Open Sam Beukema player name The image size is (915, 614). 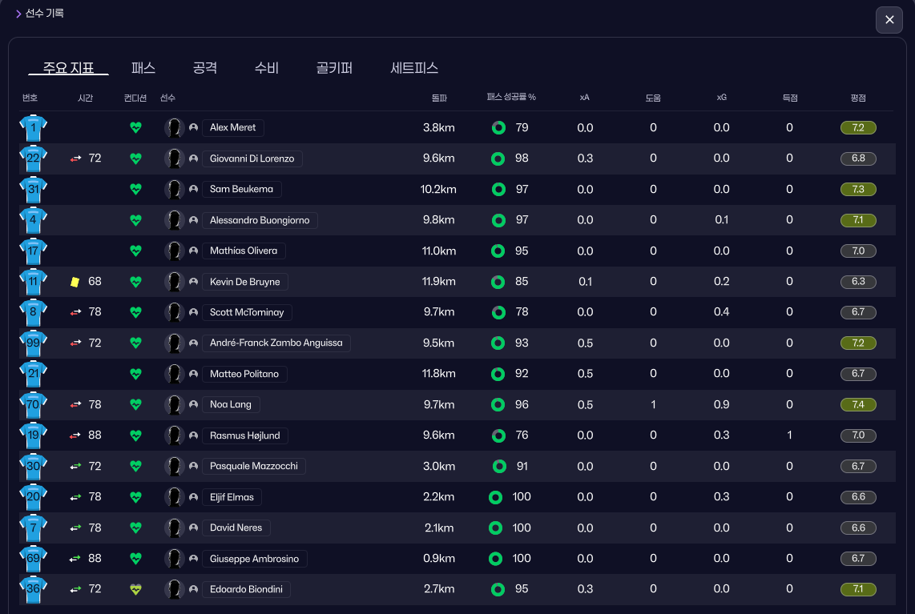pyautogui.click(x=242, y=189)
